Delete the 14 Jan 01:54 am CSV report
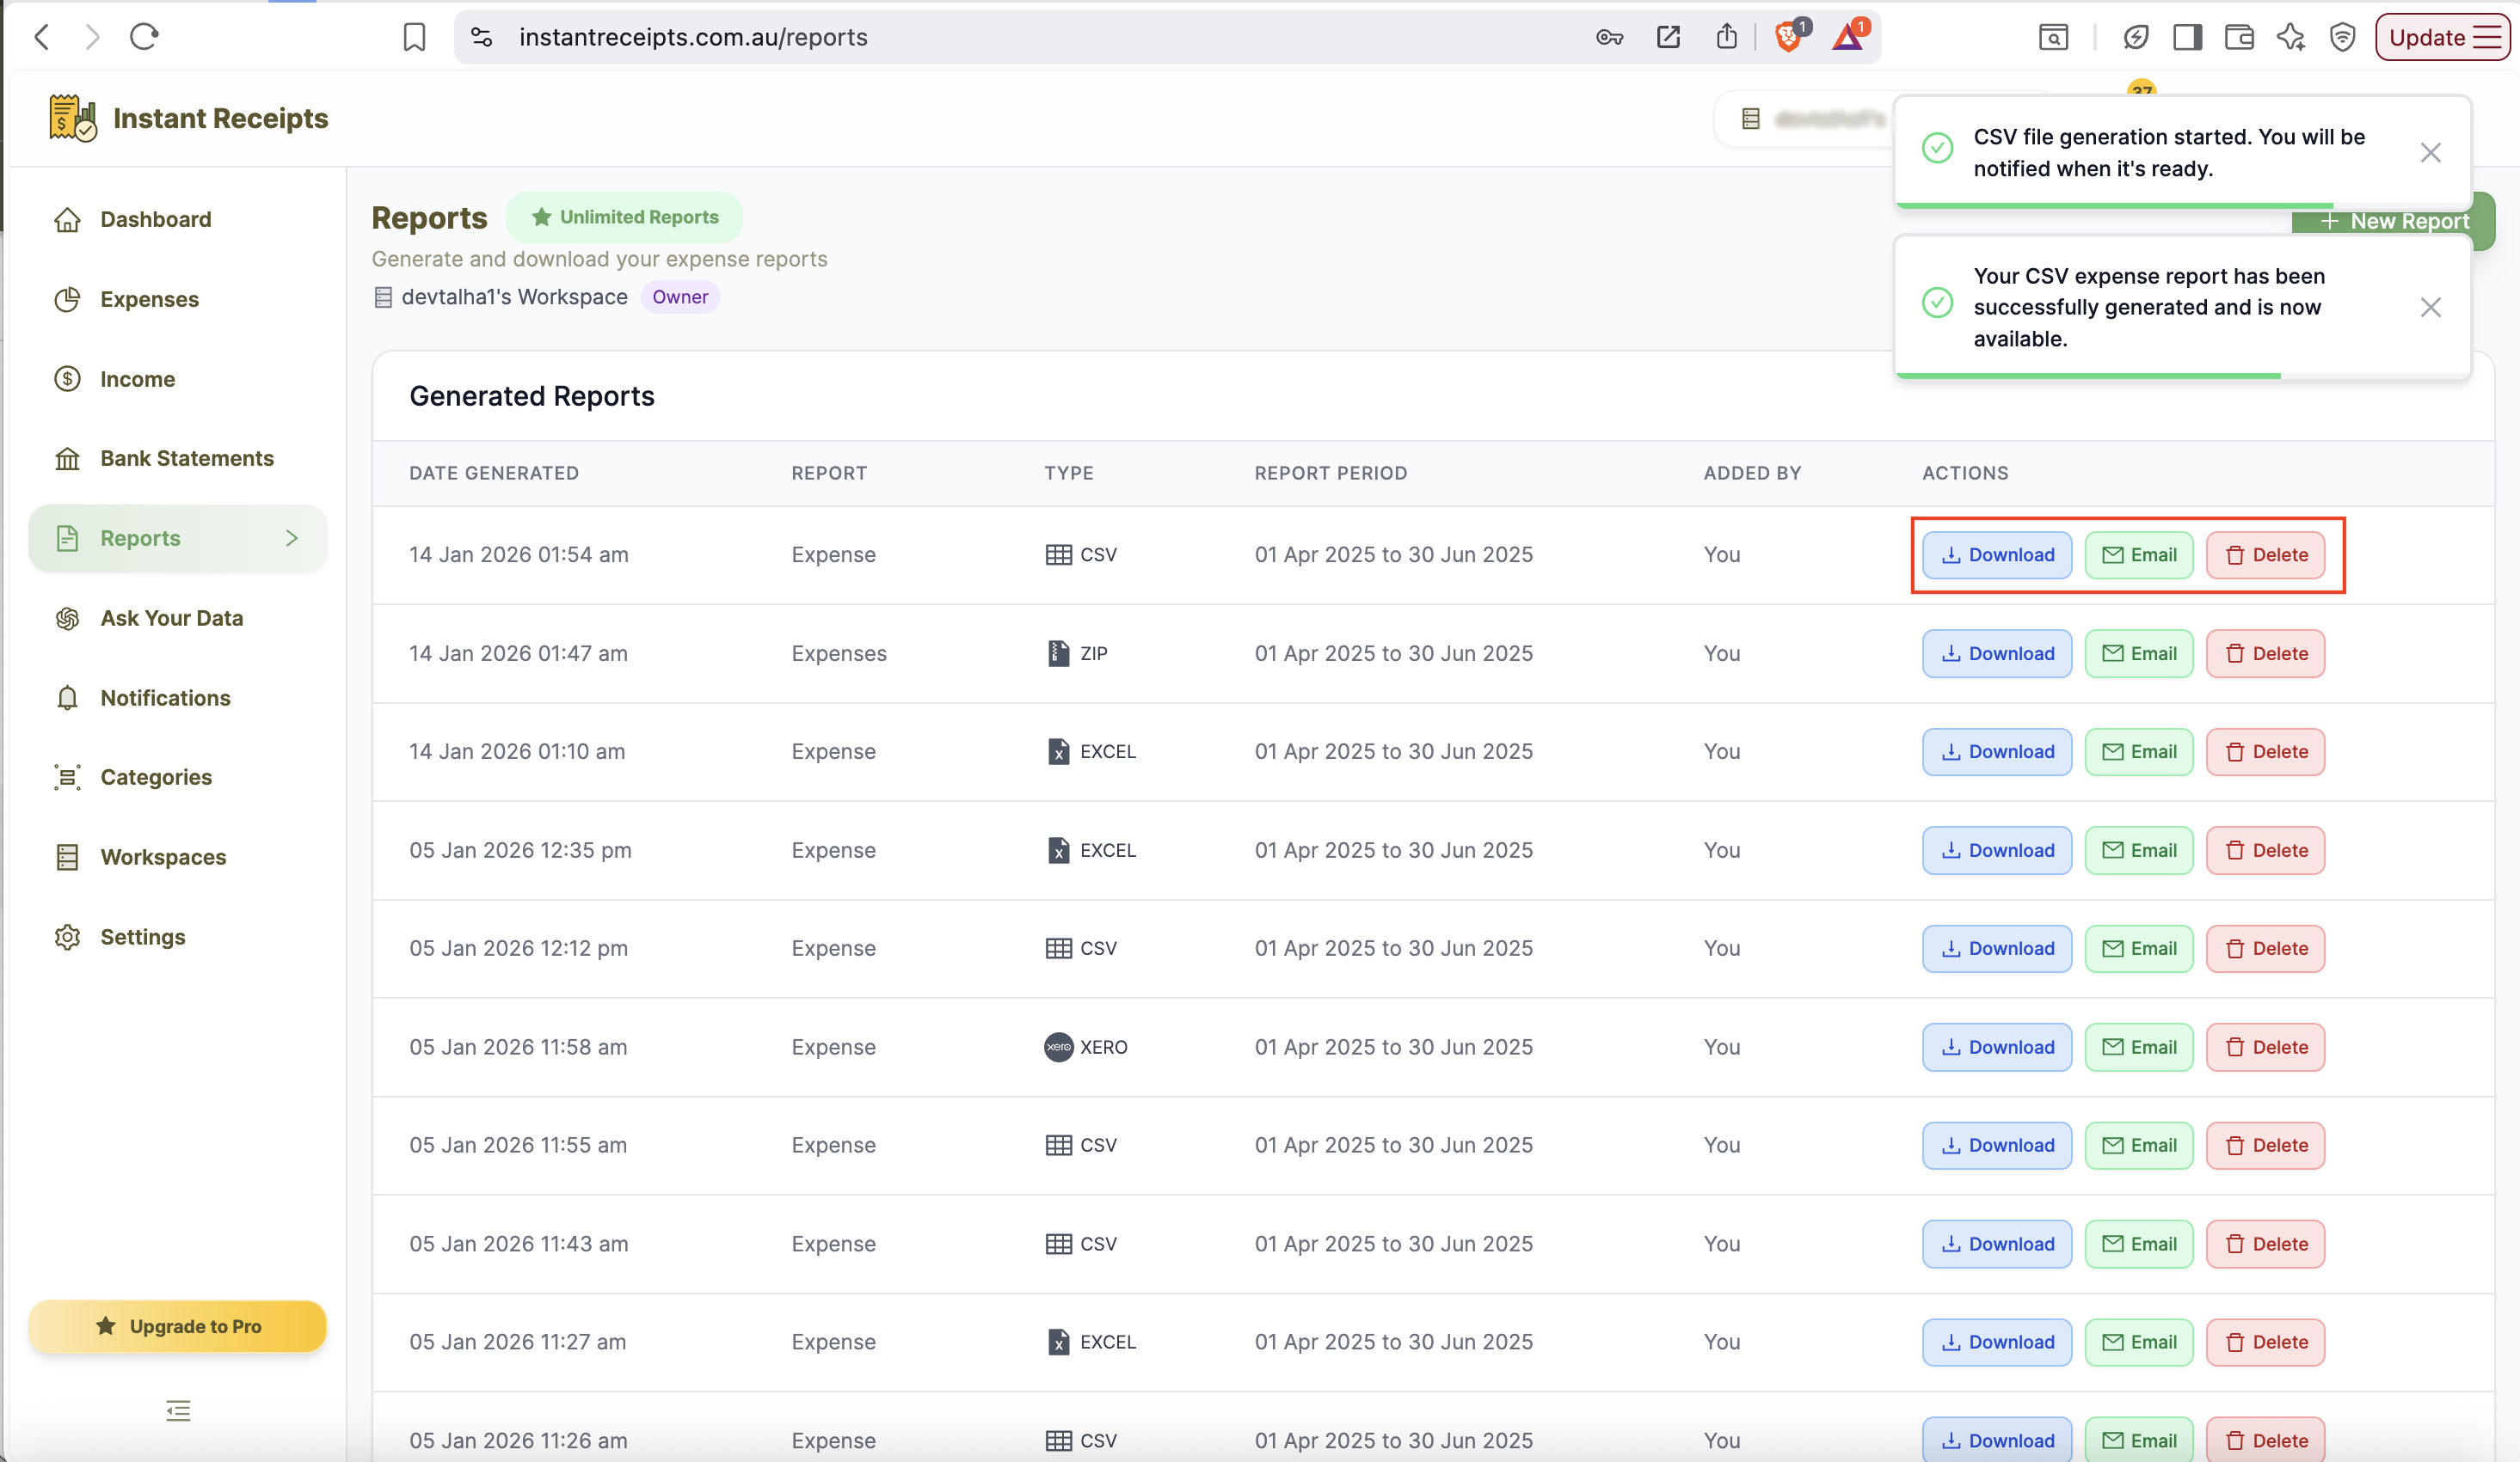Image resolution: width=2520 pixels, height=1462 pixels. click(x=2265, y=554)
